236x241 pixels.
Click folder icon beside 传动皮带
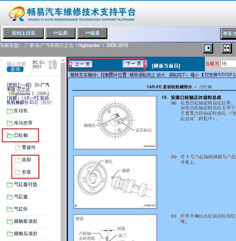9,123
